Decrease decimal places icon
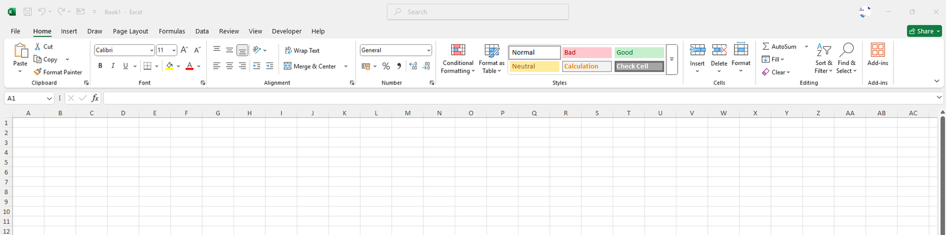Image resolution: width=946 pixels, height=235 pixels. [426, 66]
